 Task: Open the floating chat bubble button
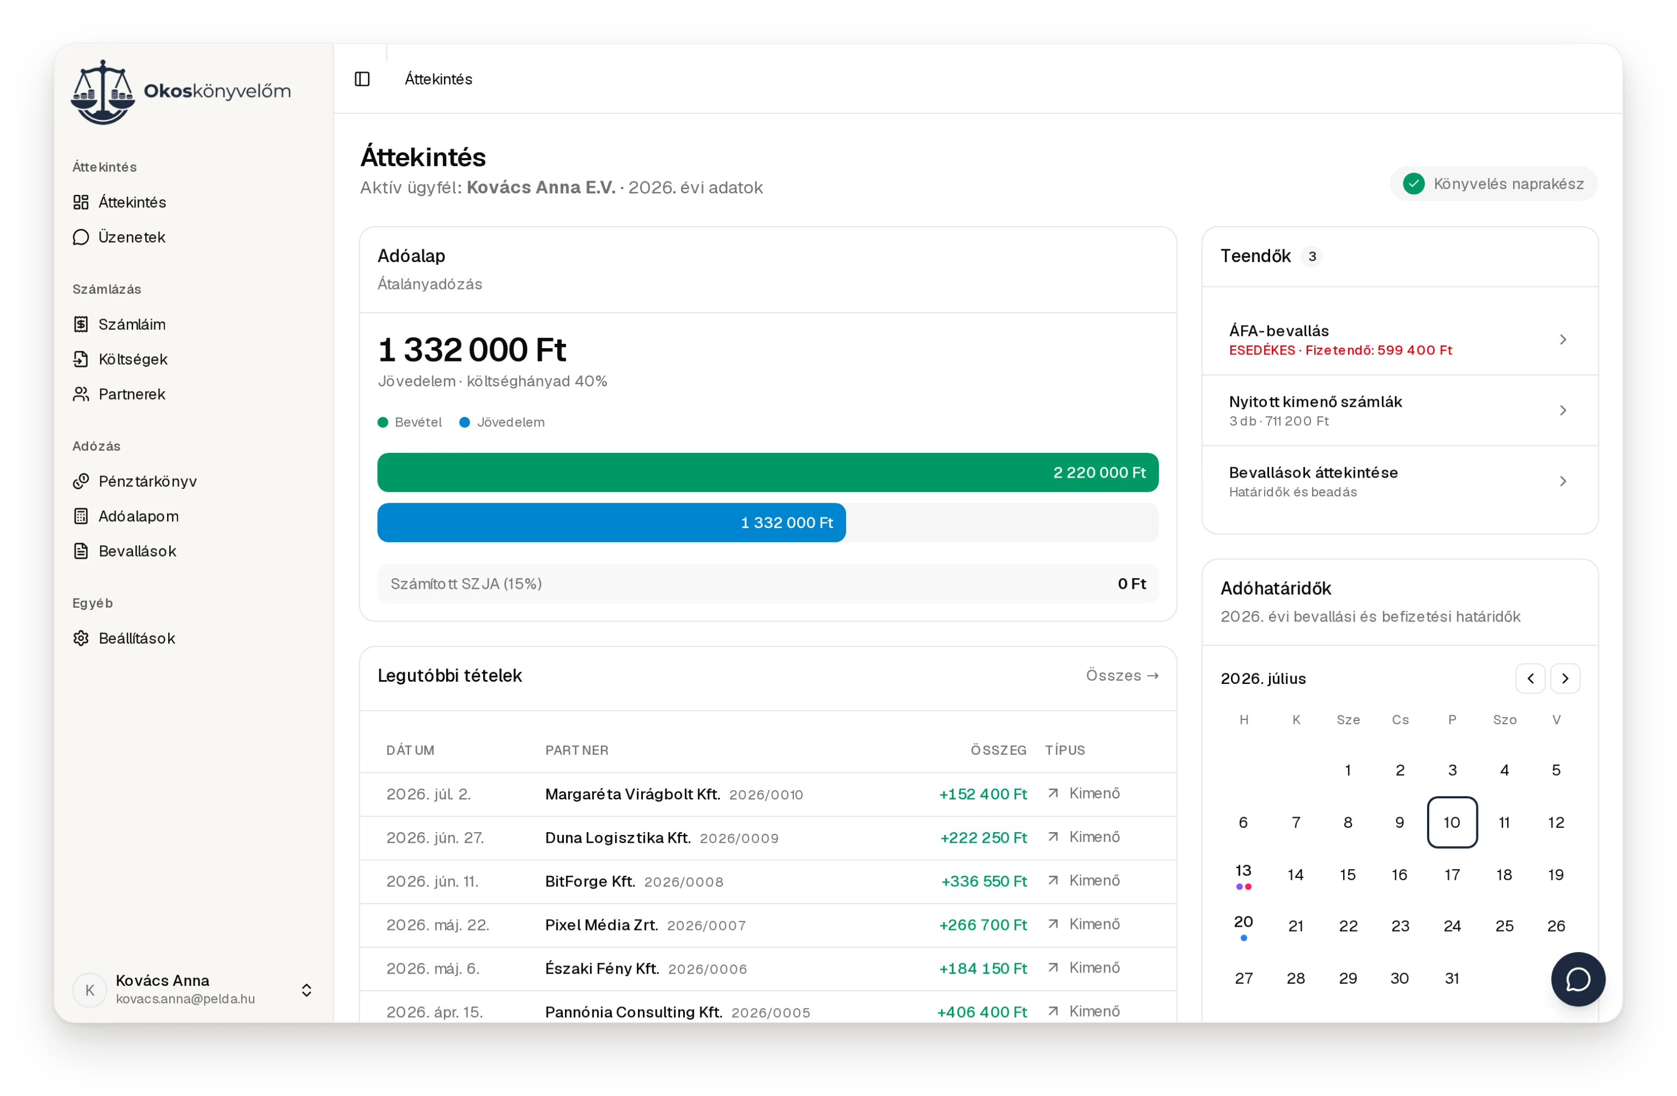pos(1578,979)
